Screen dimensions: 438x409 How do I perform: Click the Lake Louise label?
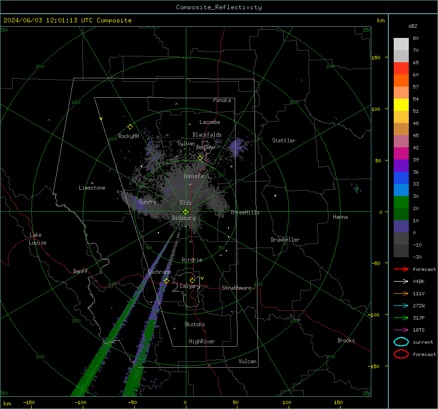click(x=37, y=239)
